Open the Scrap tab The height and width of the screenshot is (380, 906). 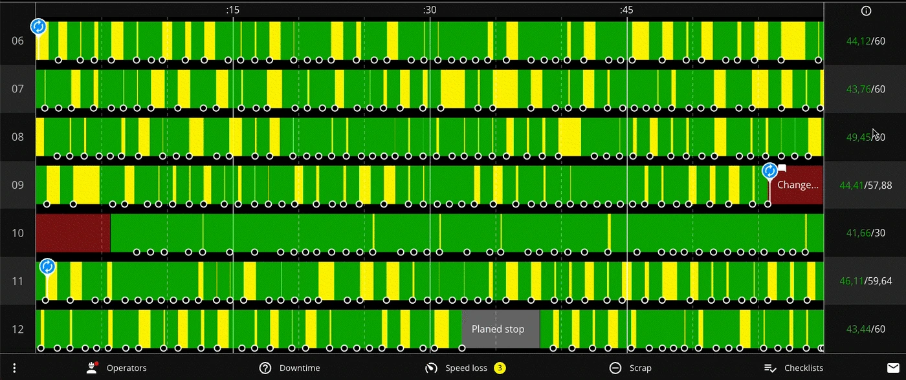pyautogui.click(x=630, y=368)
